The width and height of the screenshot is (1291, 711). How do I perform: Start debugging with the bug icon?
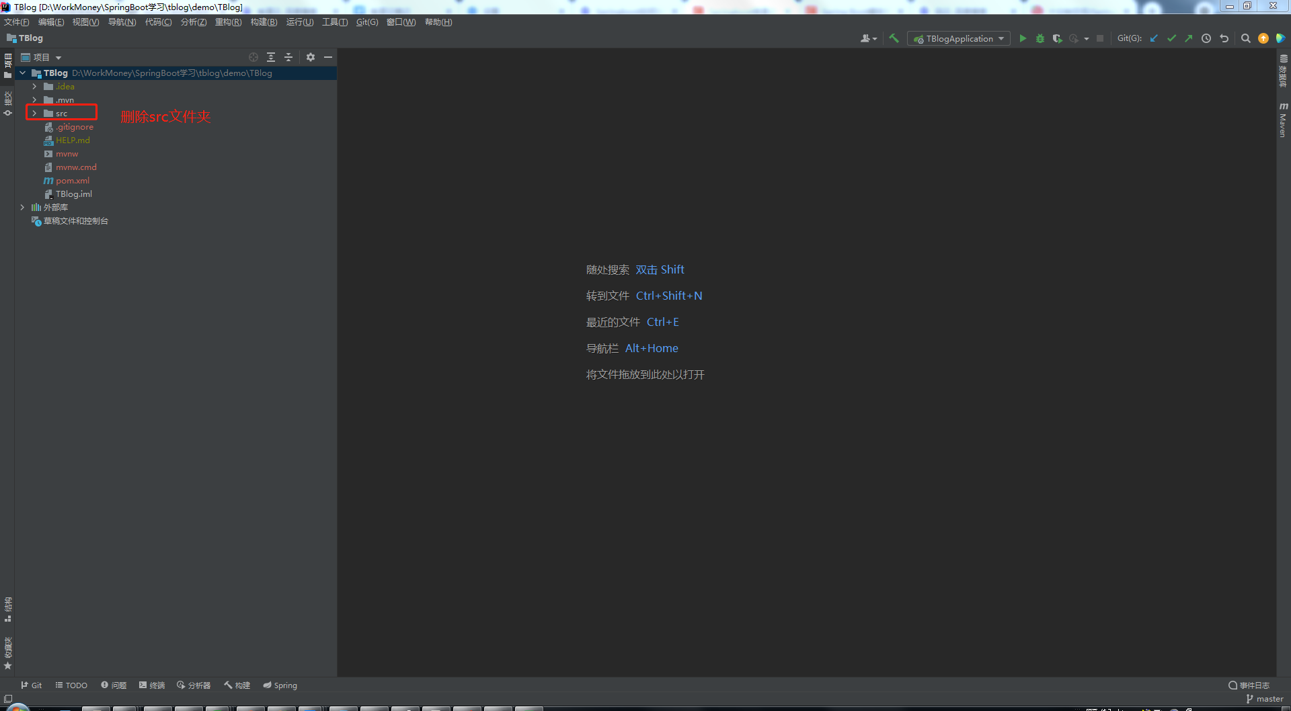coord(1040,39)
